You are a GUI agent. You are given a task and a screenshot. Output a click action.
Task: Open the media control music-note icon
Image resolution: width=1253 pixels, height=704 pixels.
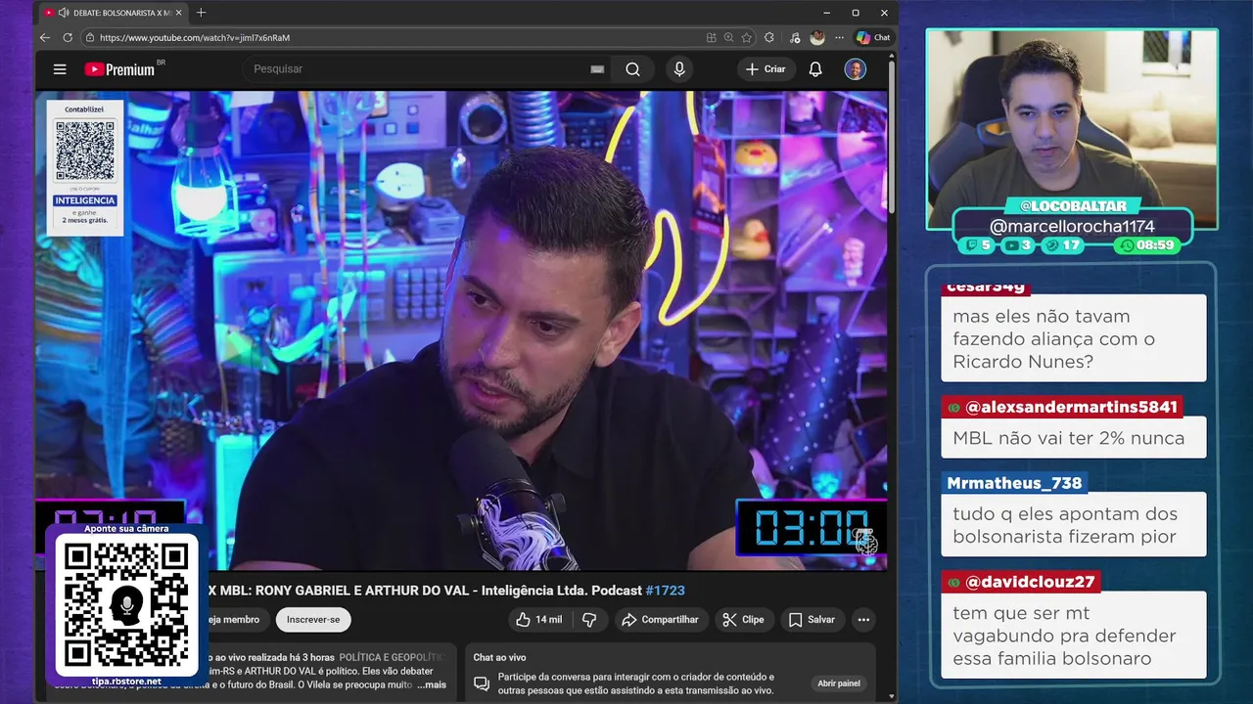pyautogui.click(x=794, y=37)
